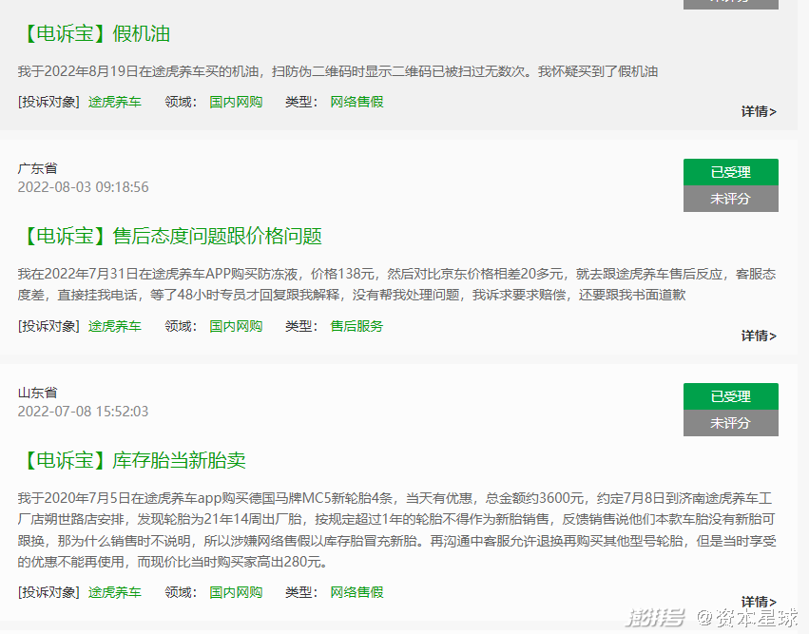This screenshot has height=634, width=809.
Task: Open the 【电诉宝】假机油 complaint title
Action: (94, 34)
